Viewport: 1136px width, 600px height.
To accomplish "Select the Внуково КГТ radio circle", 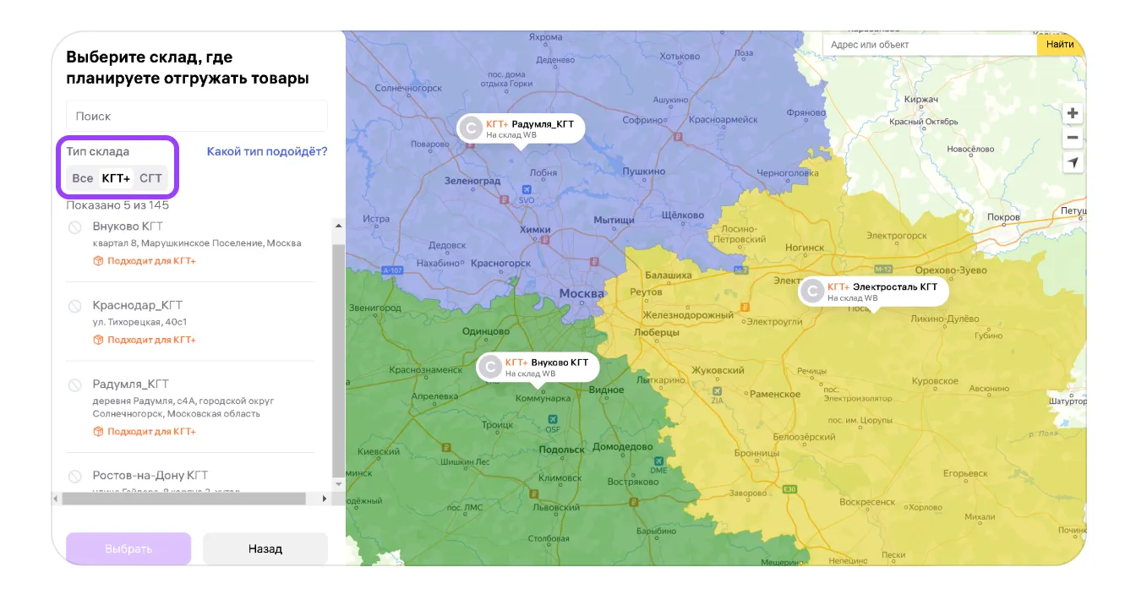I will click(75, 226).
